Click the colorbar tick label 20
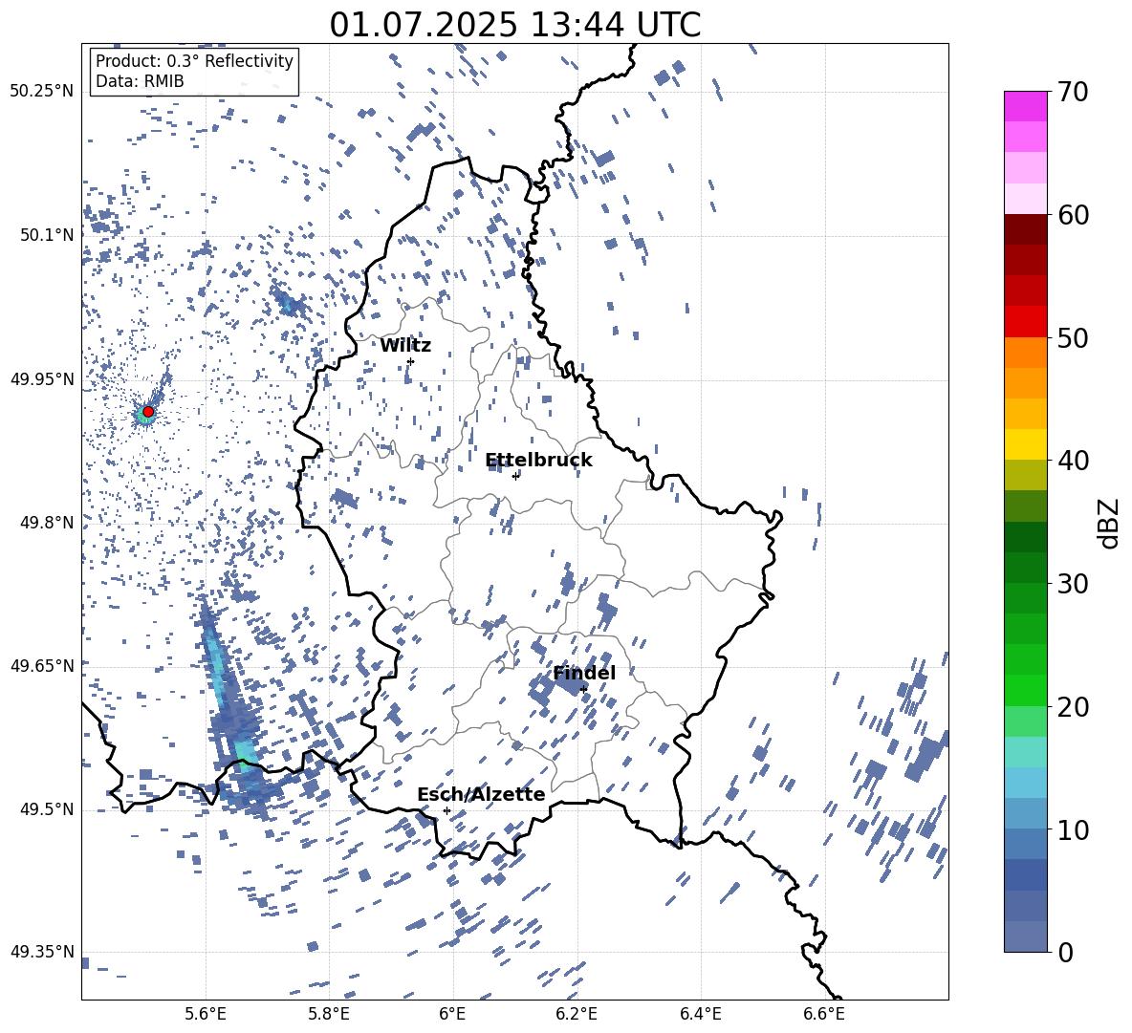Viewport: 1132px width, 1033px height. (x=1073, y=706)
